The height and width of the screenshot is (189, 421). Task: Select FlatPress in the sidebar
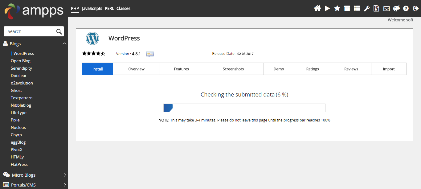click(x=19, y=164)
